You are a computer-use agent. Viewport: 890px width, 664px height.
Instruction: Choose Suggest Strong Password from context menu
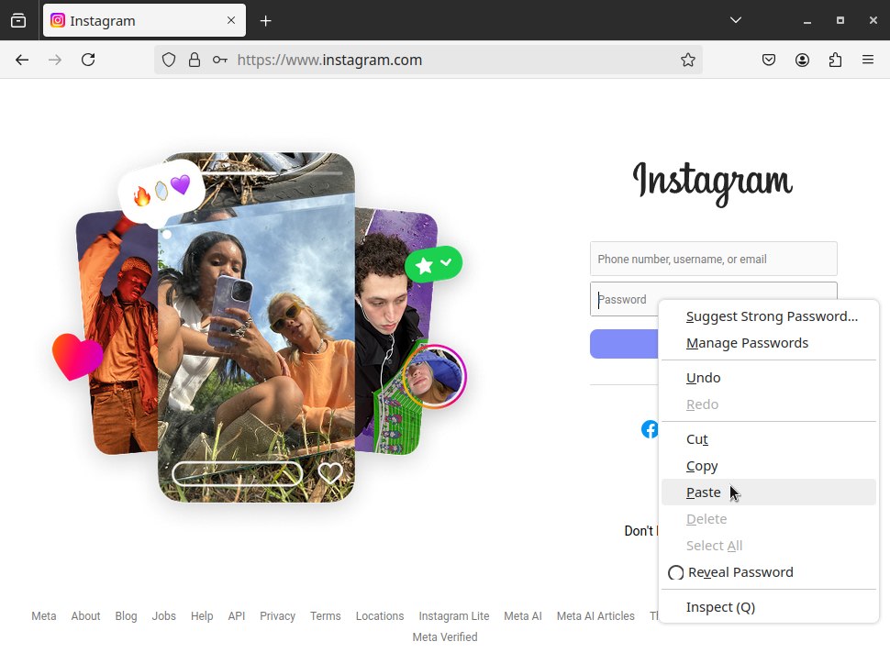[769, 316]
